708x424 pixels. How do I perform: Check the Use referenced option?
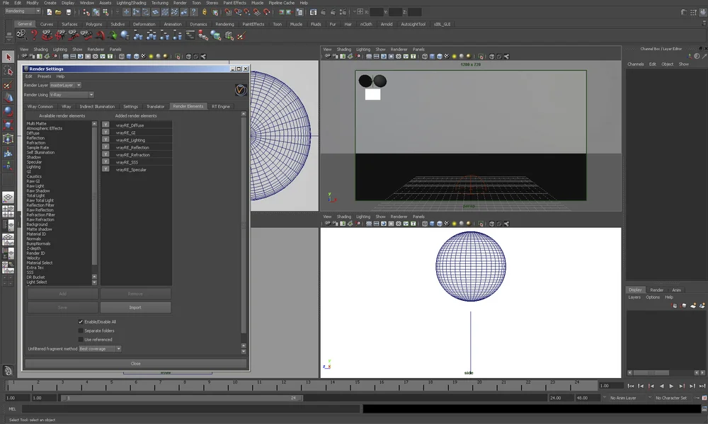83,339
